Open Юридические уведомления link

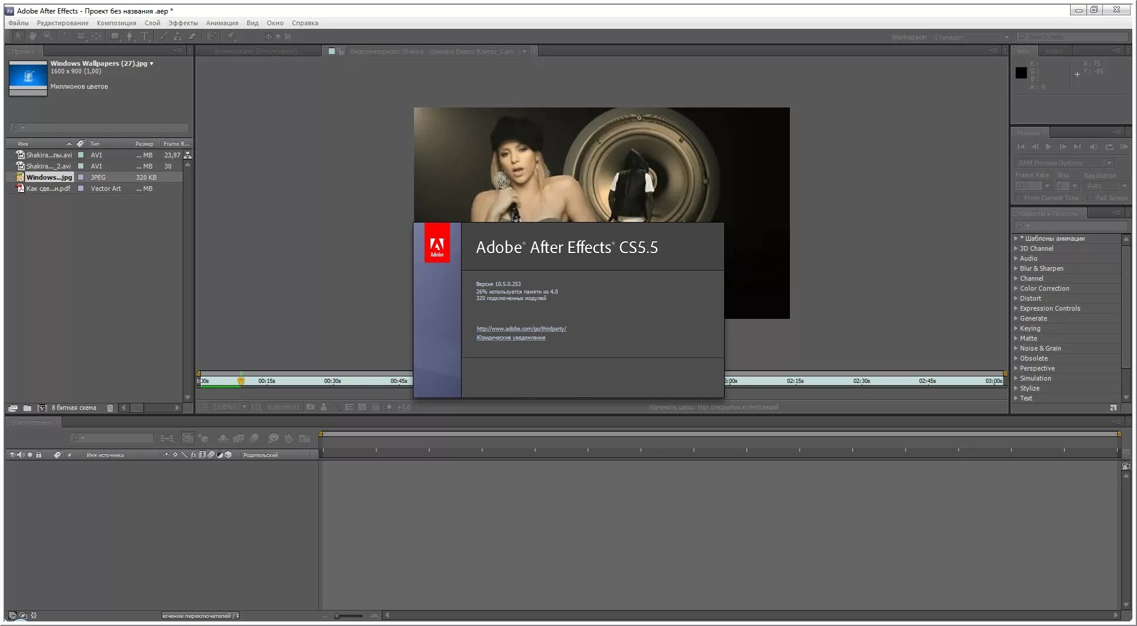(511, 338)
